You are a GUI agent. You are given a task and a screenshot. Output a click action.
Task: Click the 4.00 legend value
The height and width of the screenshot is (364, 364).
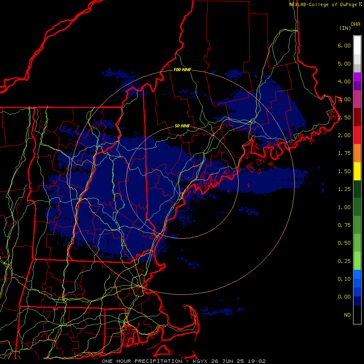click(344, 81)
